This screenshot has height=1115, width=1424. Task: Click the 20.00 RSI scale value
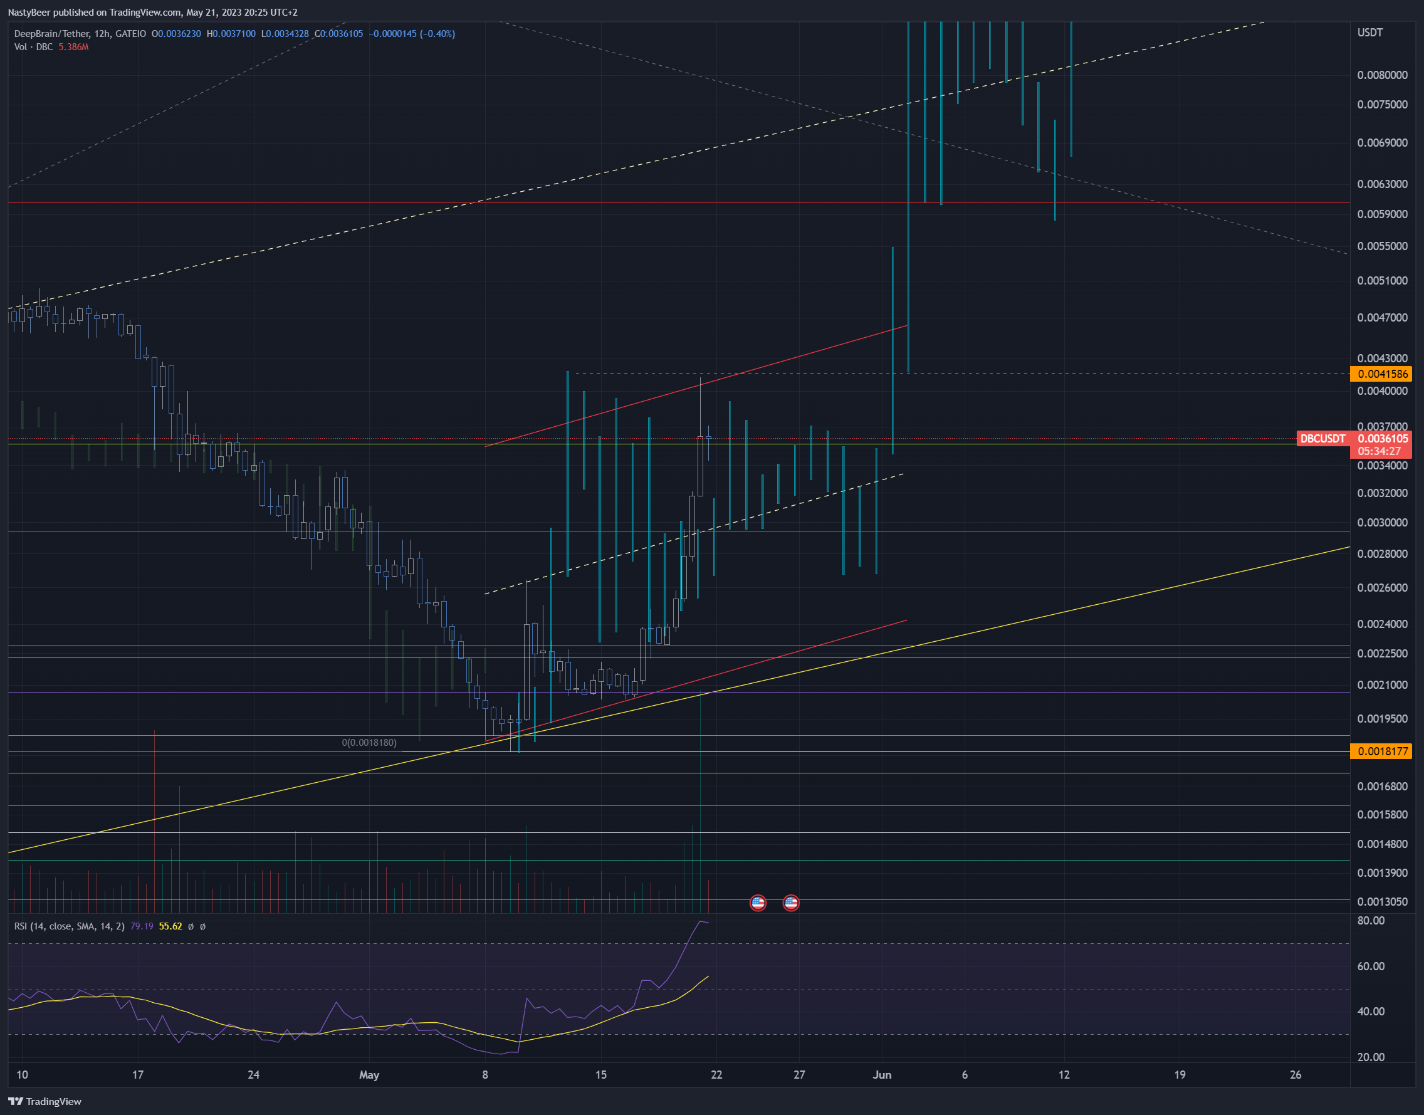tap(1371, 1057)
